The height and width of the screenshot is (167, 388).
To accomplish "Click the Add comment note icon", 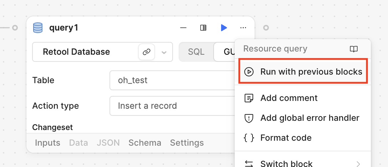I will pos(249,98).
